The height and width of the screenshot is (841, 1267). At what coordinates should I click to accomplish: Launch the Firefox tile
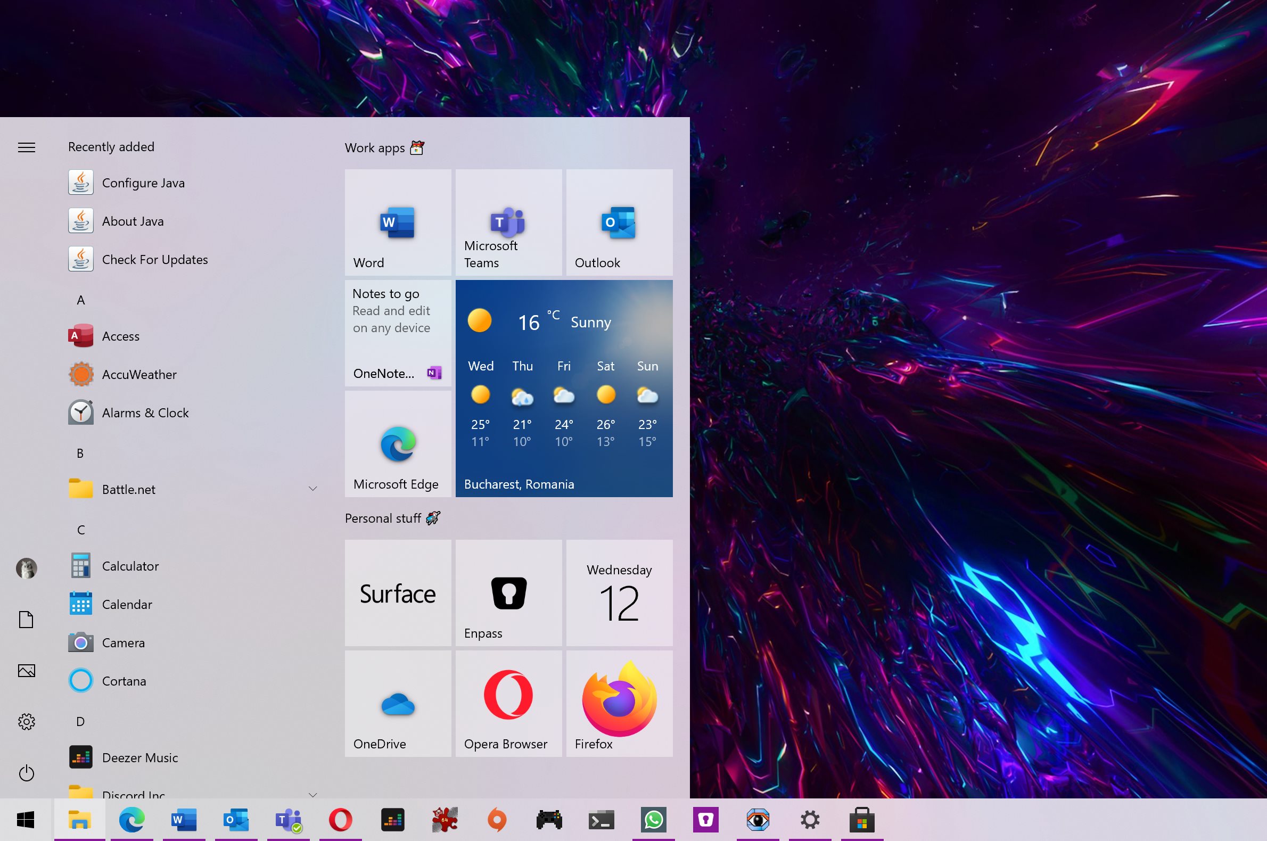click(x=620, y=704)
